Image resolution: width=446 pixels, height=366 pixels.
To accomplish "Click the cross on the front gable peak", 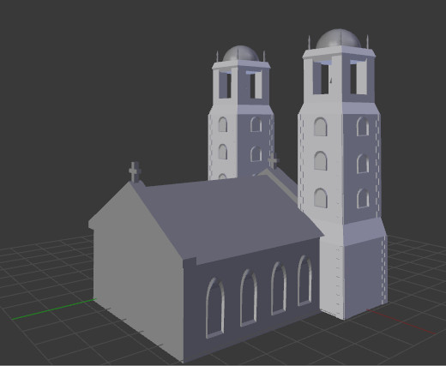I will click(135, 171).
